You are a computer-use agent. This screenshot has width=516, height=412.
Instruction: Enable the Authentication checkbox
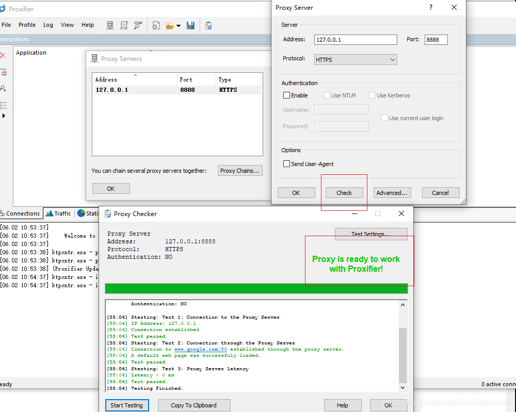pos(286,95)
